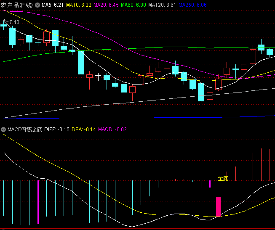275x230 pixels.
Task: Click the DIFF: -0.15 value
Action: pos(57,130)
